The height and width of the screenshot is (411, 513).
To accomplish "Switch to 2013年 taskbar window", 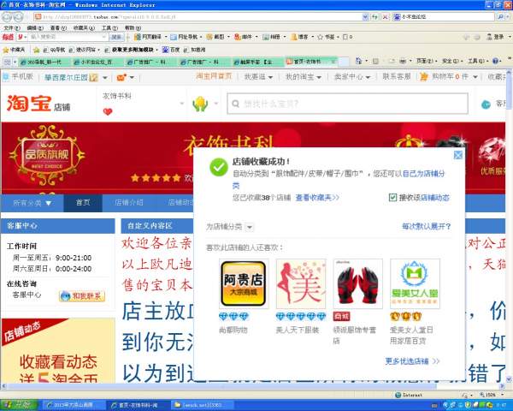I will (x=74, y=405).
